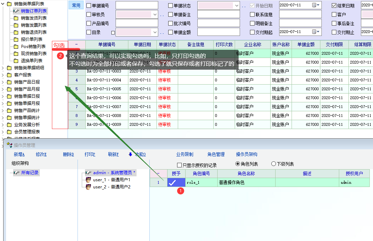
Task: Click the blue down arrow beside 功能
Action: (130, 155)
